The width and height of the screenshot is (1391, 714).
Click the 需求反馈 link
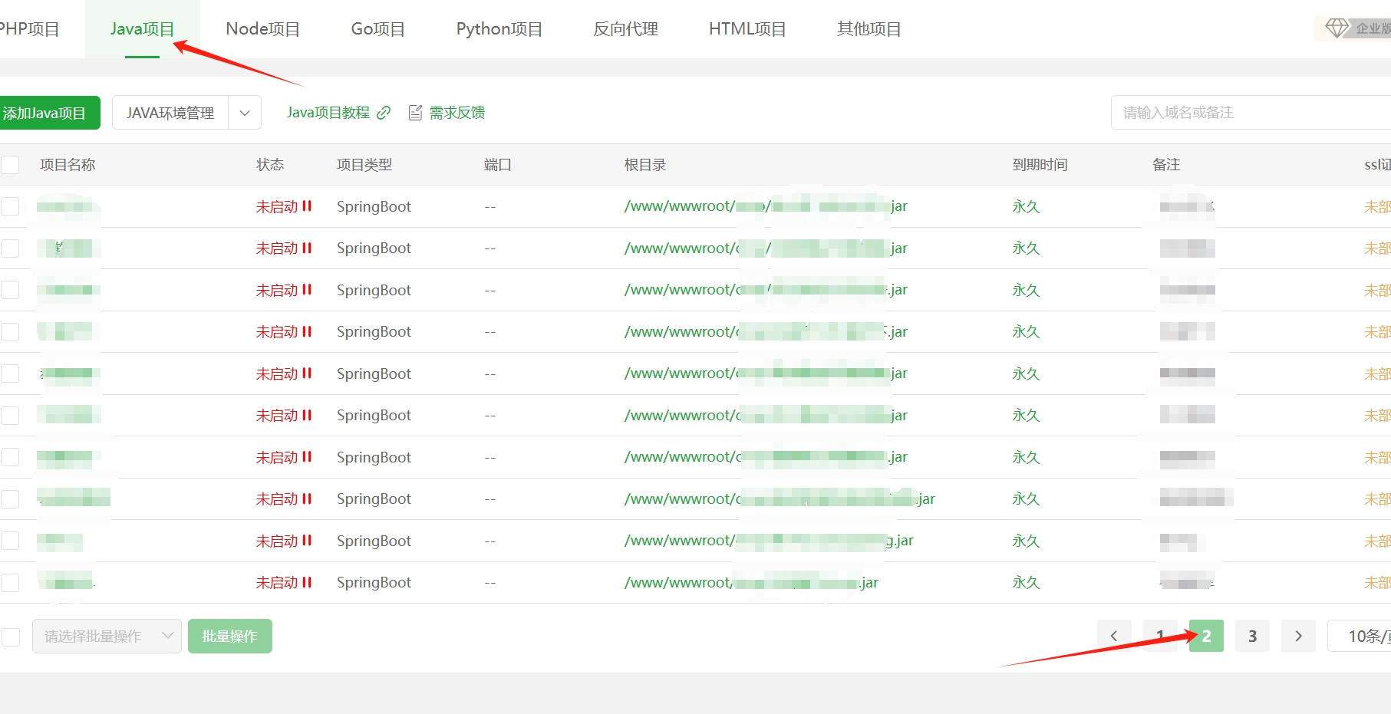(457, 113)
